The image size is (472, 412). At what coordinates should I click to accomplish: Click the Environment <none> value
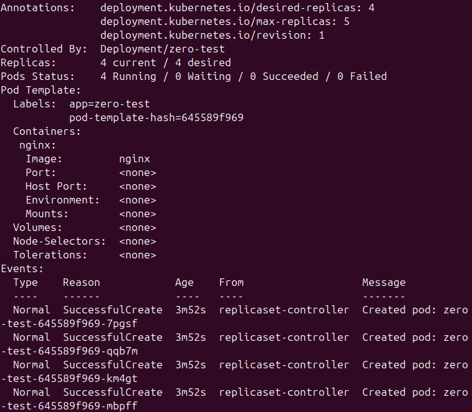(x=138, y=200)
